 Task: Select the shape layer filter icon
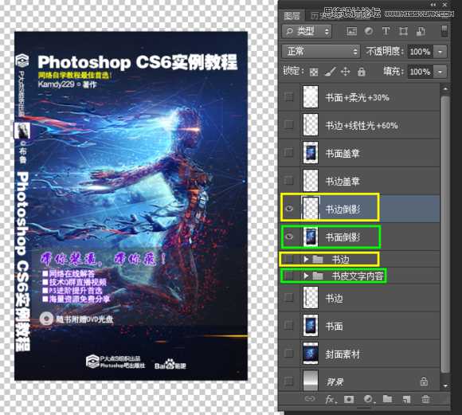403,31
